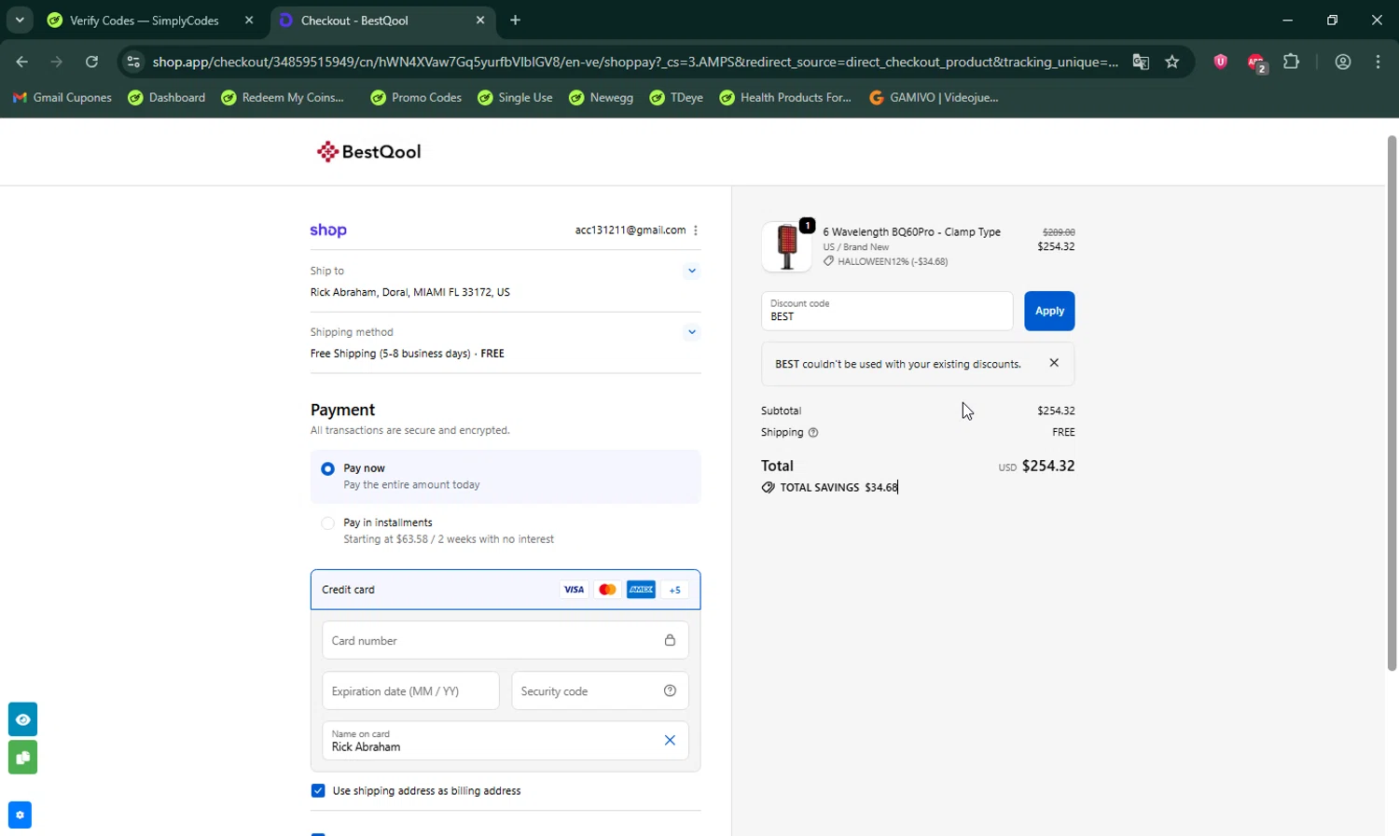Show the +5 additional card types

click(x=675, y=590)
